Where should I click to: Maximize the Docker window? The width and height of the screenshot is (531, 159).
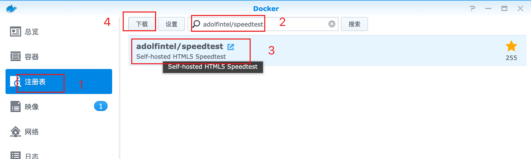click(x=504, y=9)
